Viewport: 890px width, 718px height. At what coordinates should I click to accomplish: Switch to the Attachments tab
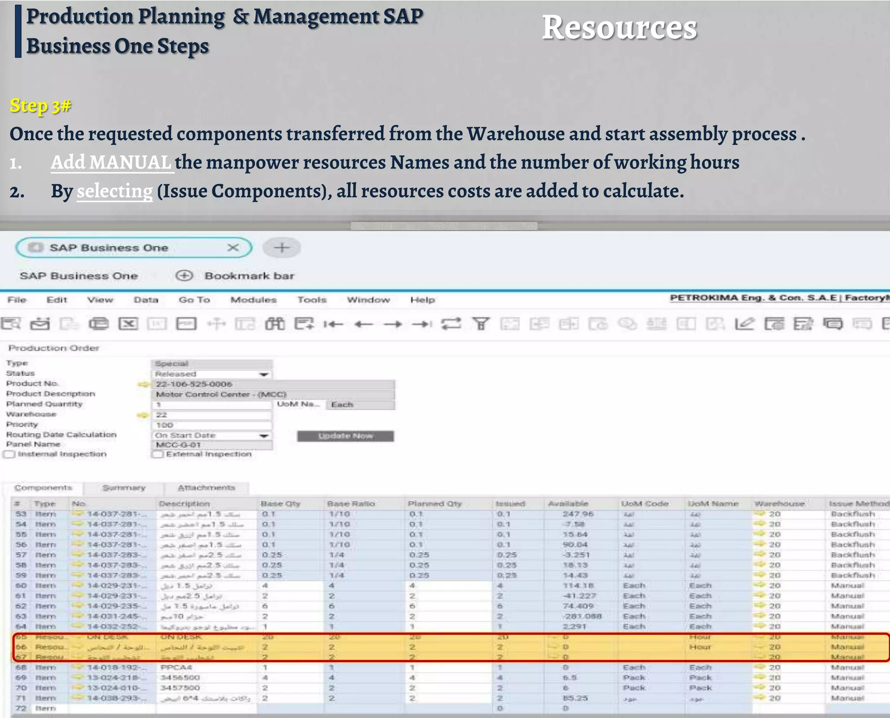click(x=206, y=488)
